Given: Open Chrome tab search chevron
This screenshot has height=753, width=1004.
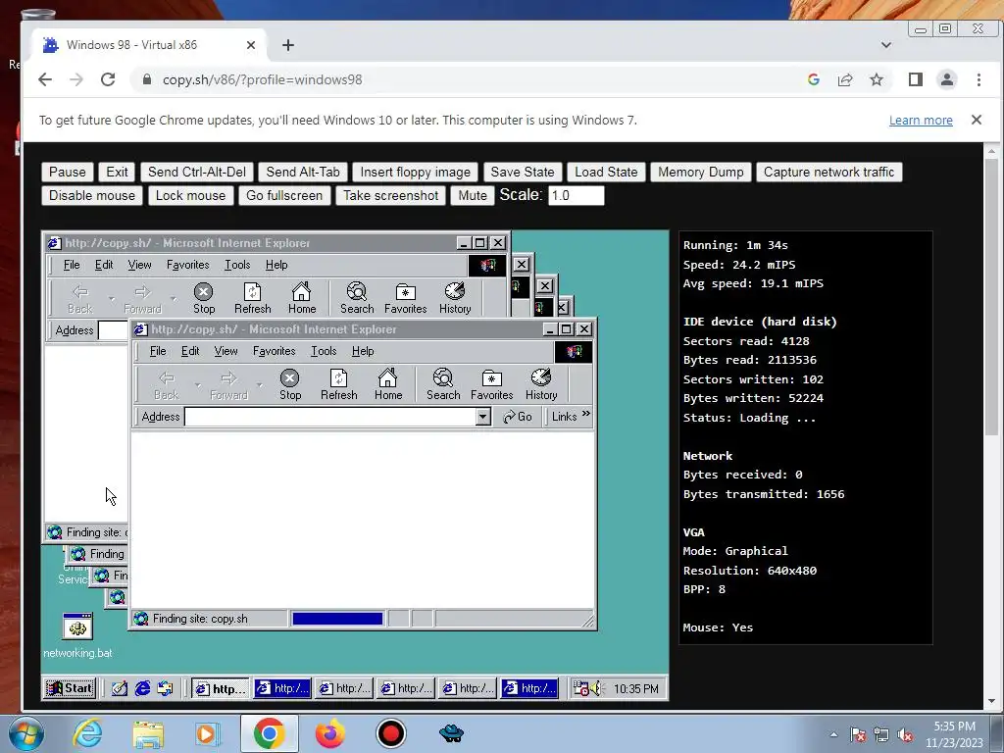Looking at the screenshot, I should [886, 45].
